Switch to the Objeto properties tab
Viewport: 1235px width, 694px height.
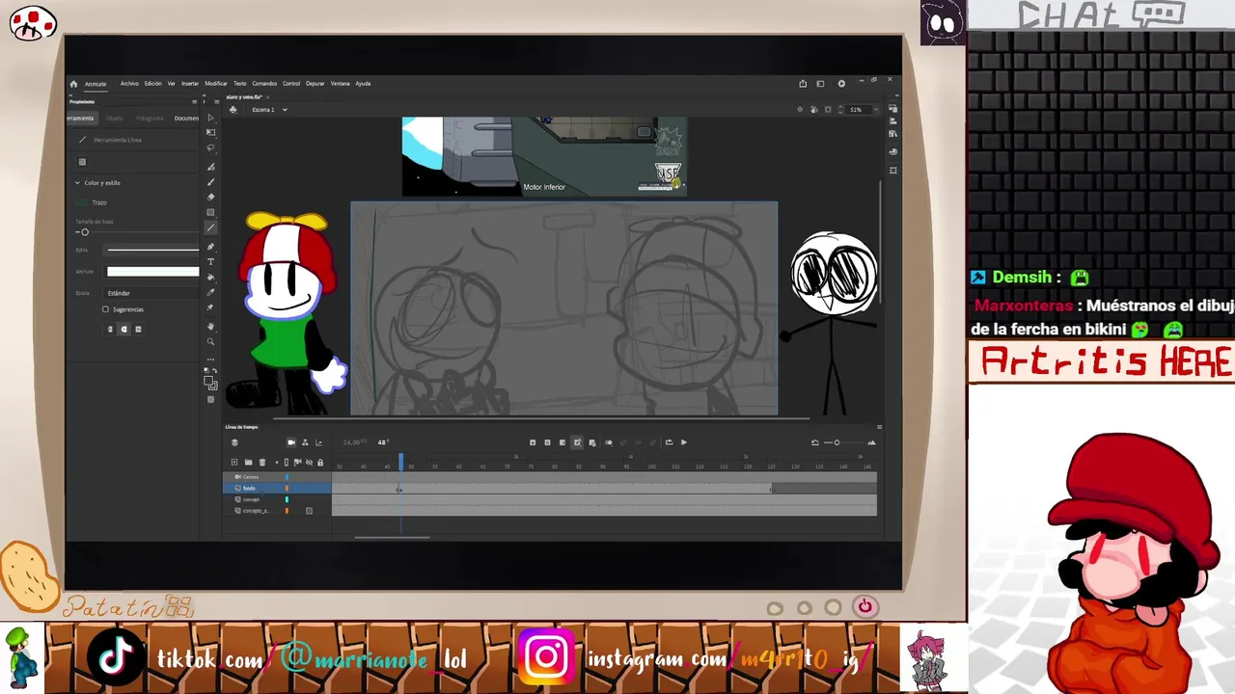click(114, 119)
